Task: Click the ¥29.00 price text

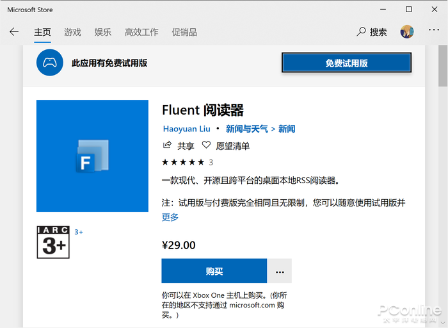Action: coord(179,245)
